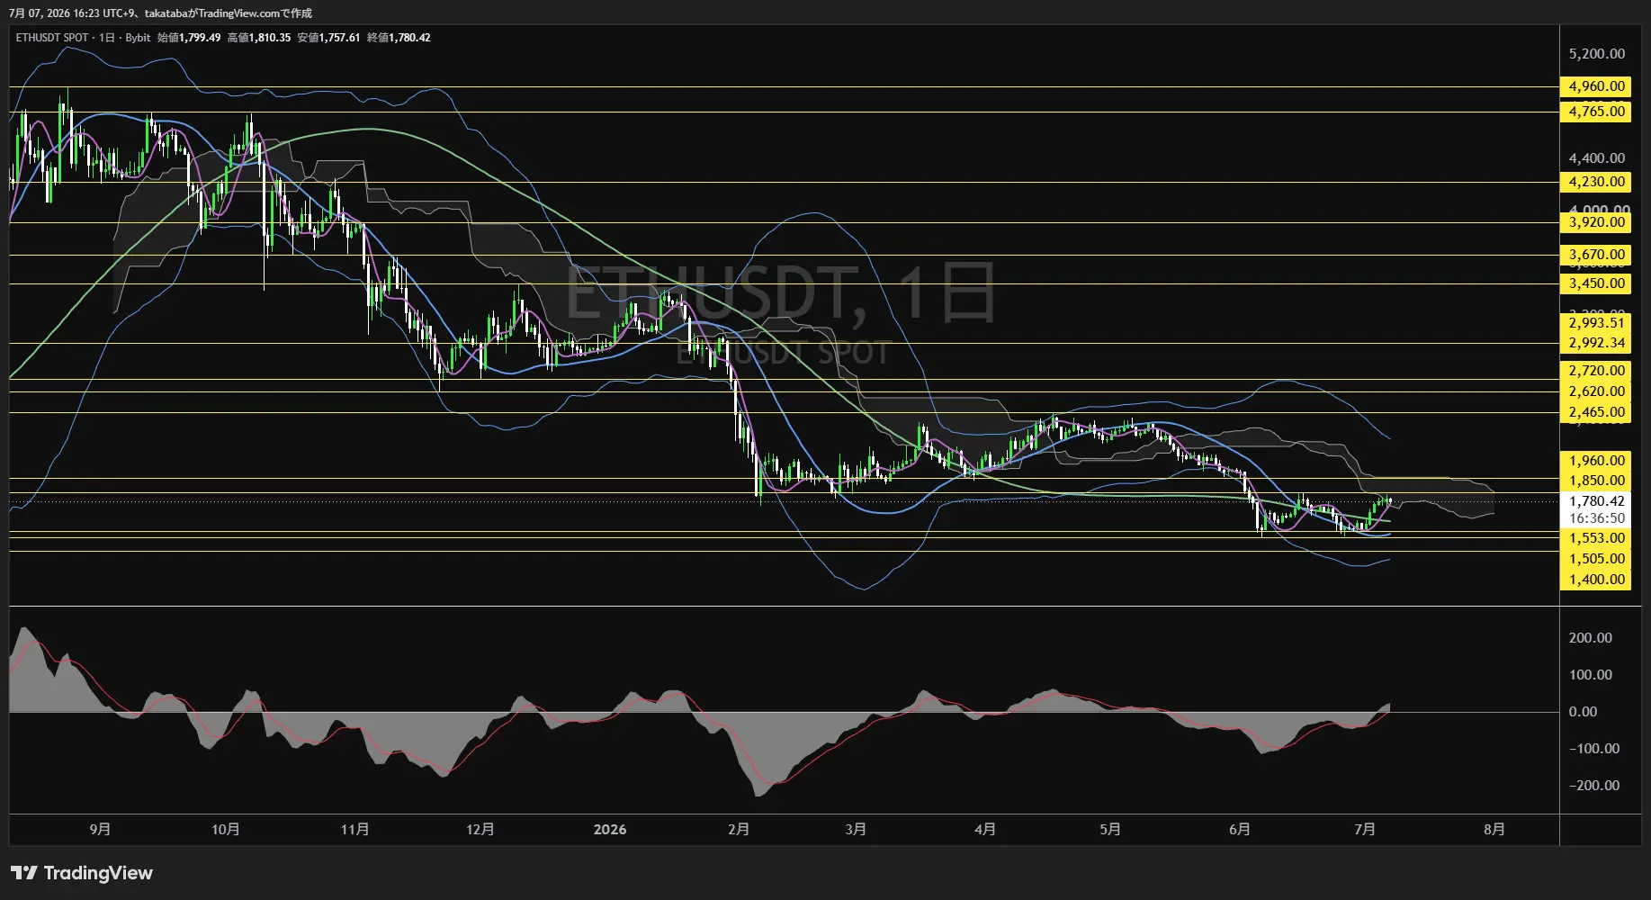Click the 2,465.00 yellow price label
The image size is (1651, 900).
(1596, 412)
